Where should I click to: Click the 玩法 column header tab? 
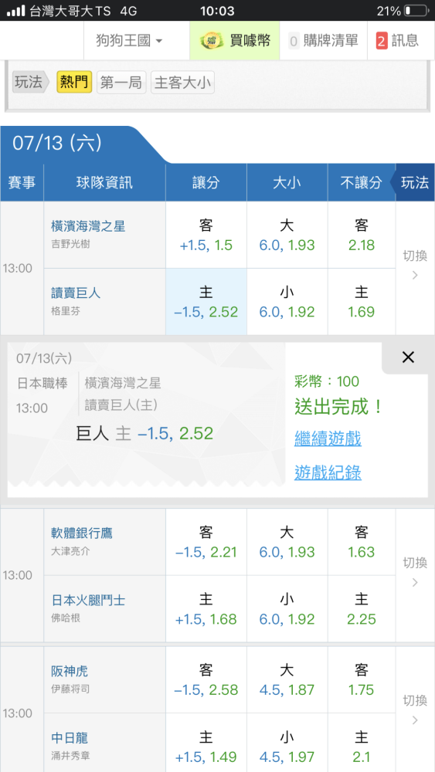click(415, 183)
